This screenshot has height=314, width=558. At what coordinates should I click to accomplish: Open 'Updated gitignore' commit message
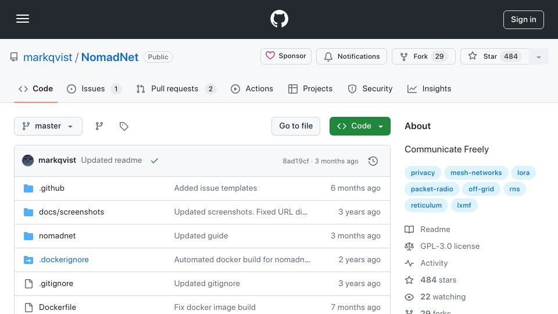pos(207,283)
